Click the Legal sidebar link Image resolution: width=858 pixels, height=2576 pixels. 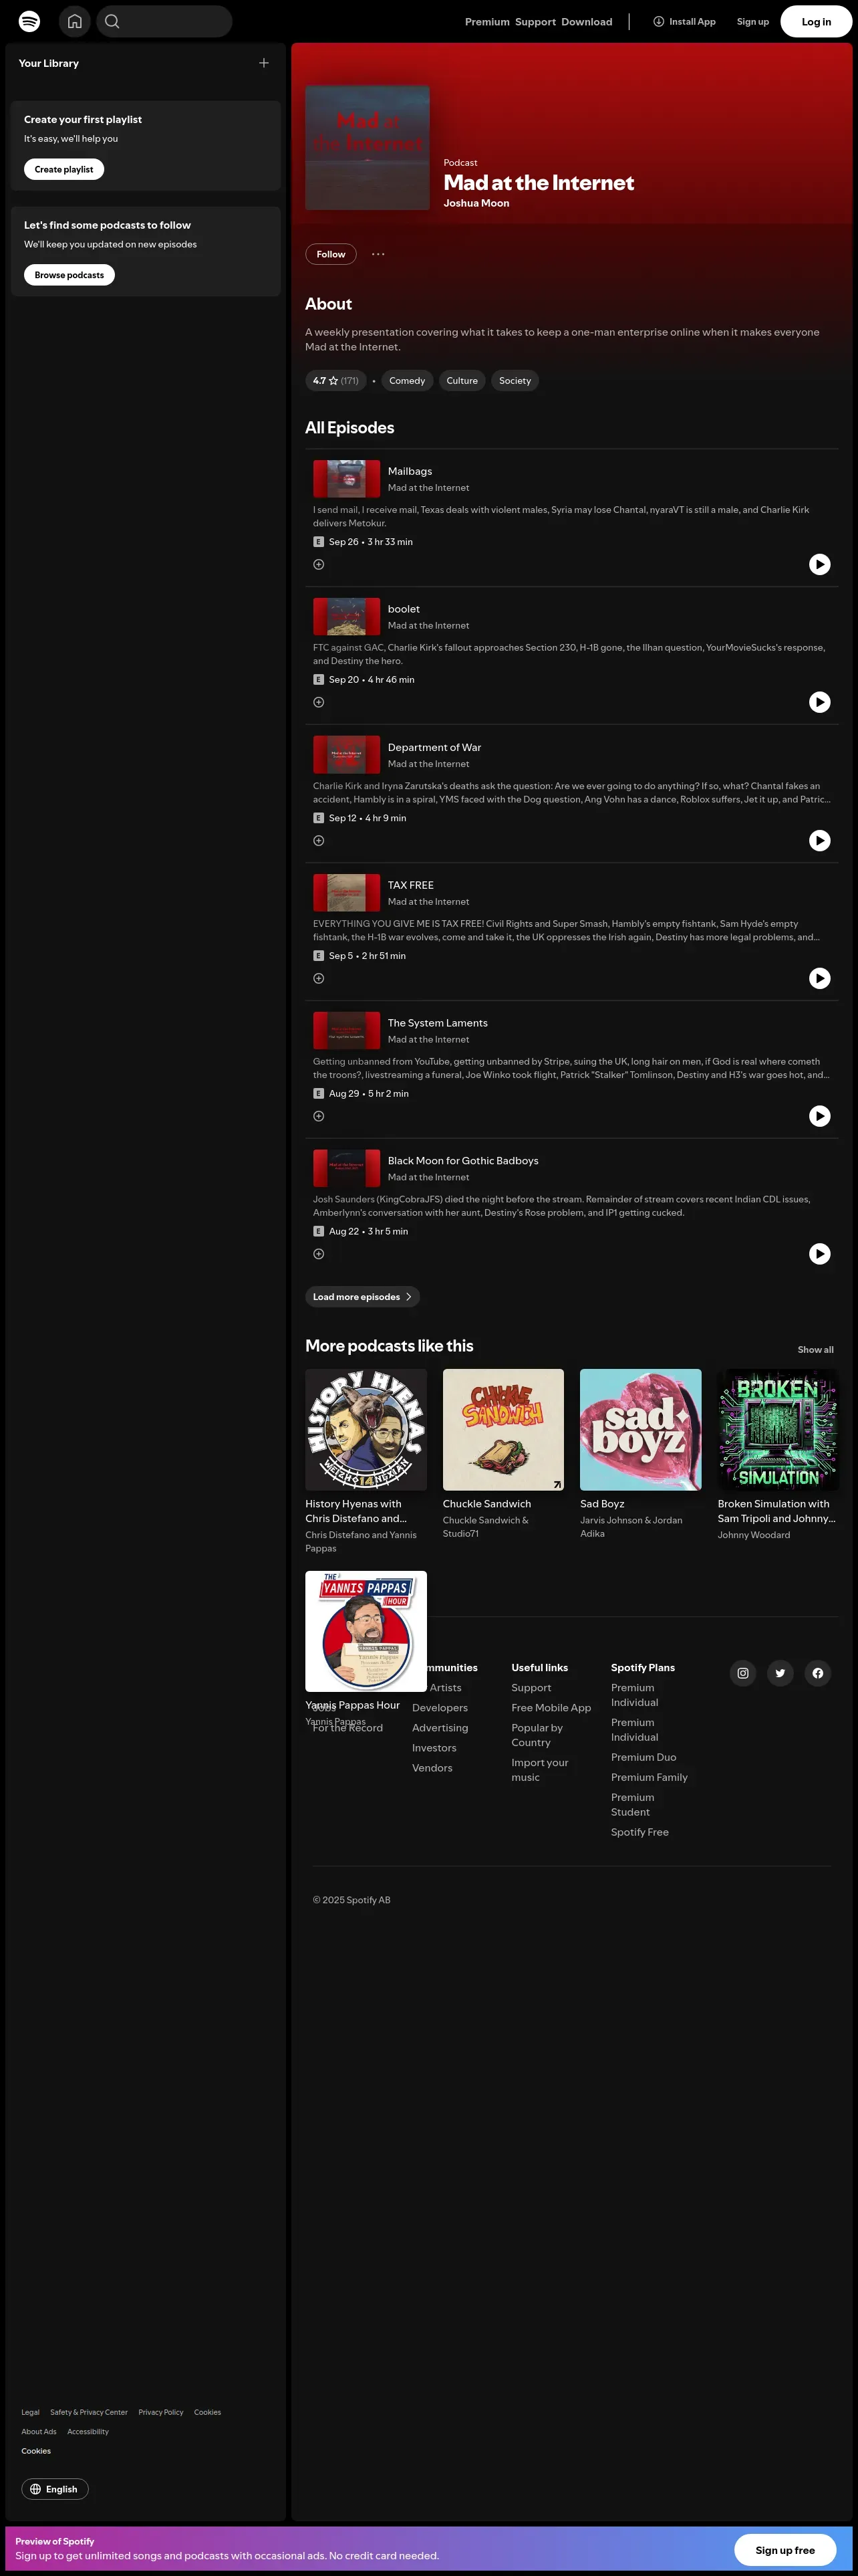30,2412
